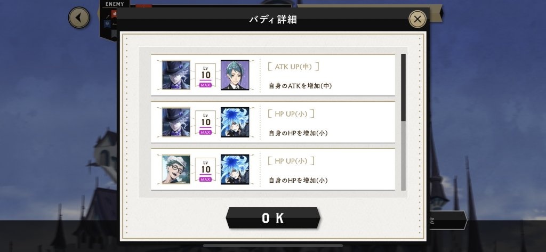The height and width of the screenshot is (252, 546).
Task: Select teal-haired character portrait in ATK UP row
Action: click(235, 75)
